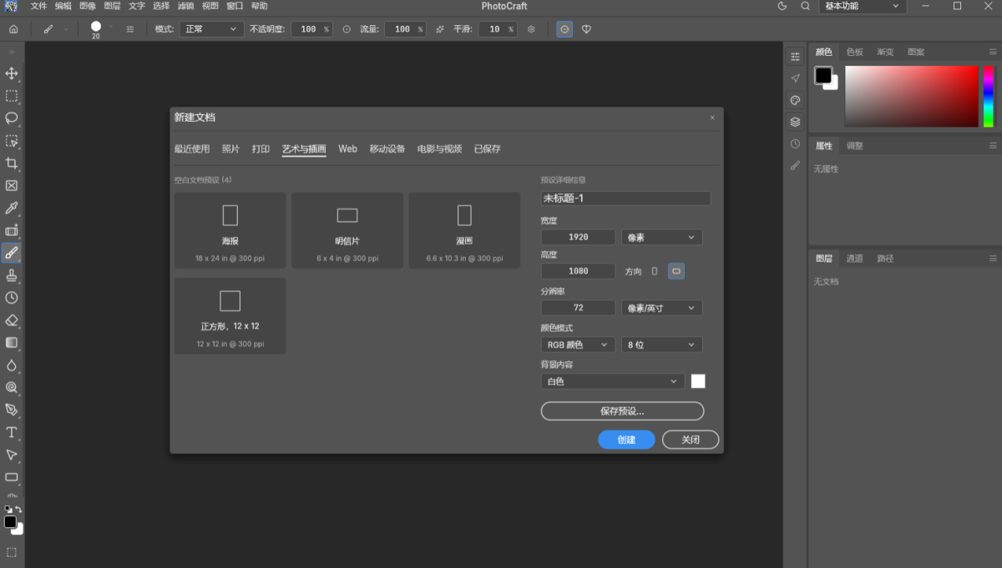Close the 新建文档 dialog with X
This screenshot has height=568, width=1002.
click(x=712, y=118)
